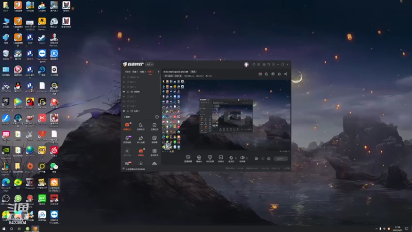The image size is (412, 232).
Task: Click the notice text at the companion's bottom left
Action: coord(135,169)
